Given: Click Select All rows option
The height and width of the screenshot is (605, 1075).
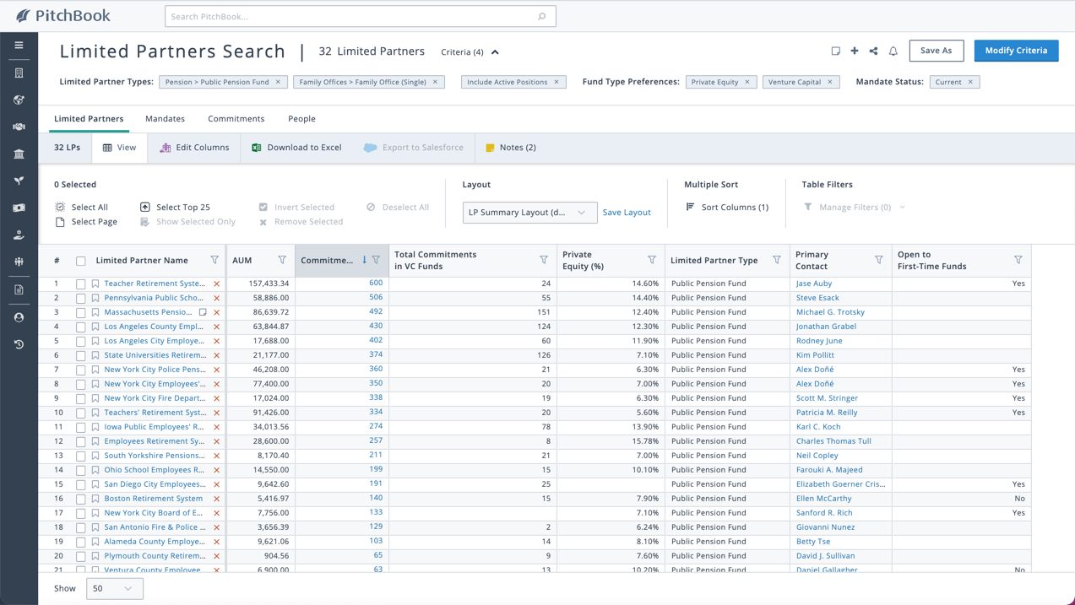Looking at the screenshot, I should [x=82, y=208].
